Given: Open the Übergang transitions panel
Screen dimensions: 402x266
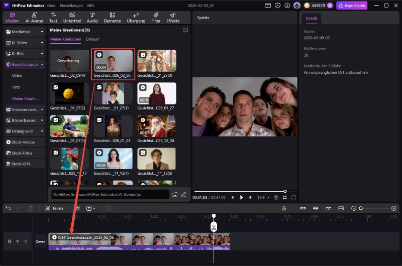Looking at the screenshot, I should (136, 18).
